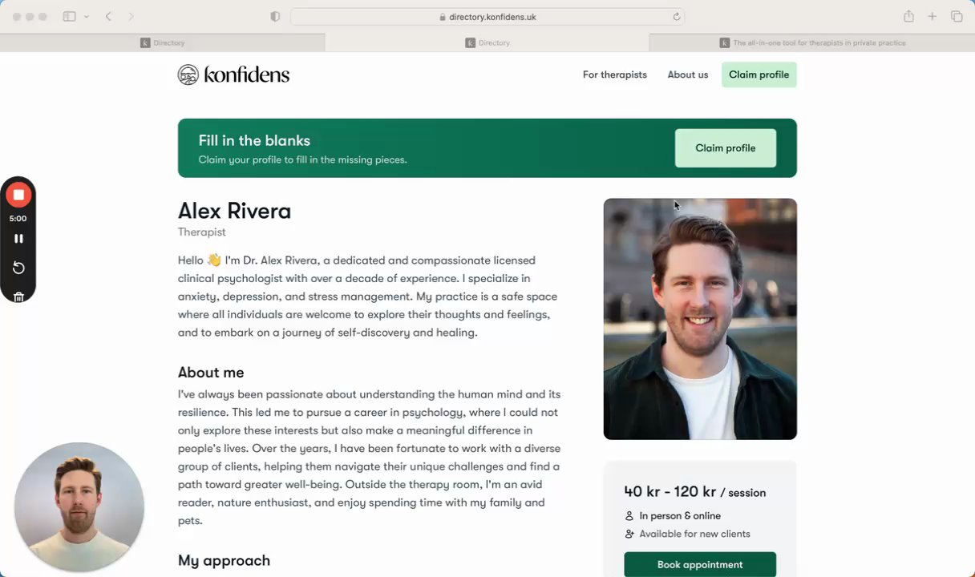975x577 pixels.
Task: Pause the recording
Action: [18, 239]
